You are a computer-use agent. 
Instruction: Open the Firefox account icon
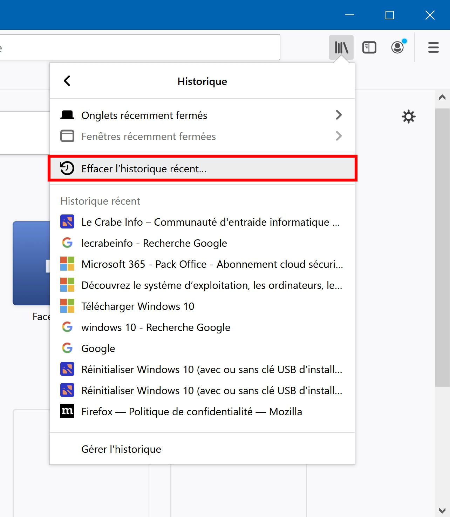[398, 47]
